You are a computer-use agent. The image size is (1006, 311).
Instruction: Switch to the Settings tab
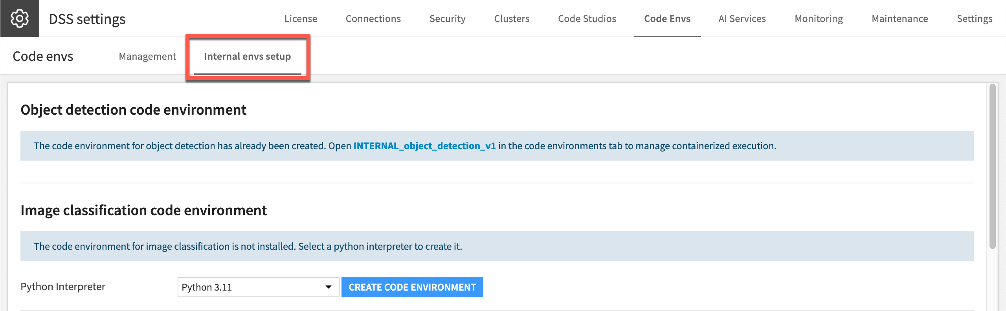pyautogui.click(x=975, y=18)
